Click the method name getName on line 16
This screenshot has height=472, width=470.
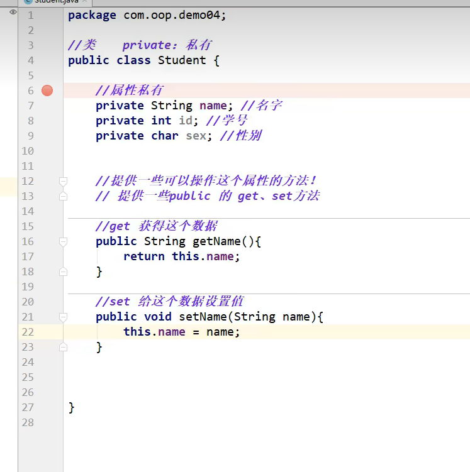pyautogui.click(x=216, y=241)
